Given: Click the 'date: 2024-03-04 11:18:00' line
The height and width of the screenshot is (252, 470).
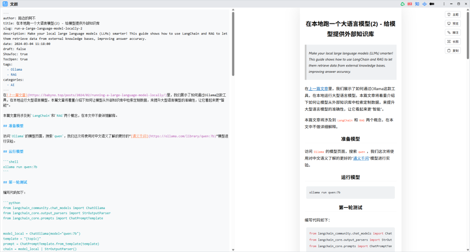Looking at the screenshot, I should 27,44.
